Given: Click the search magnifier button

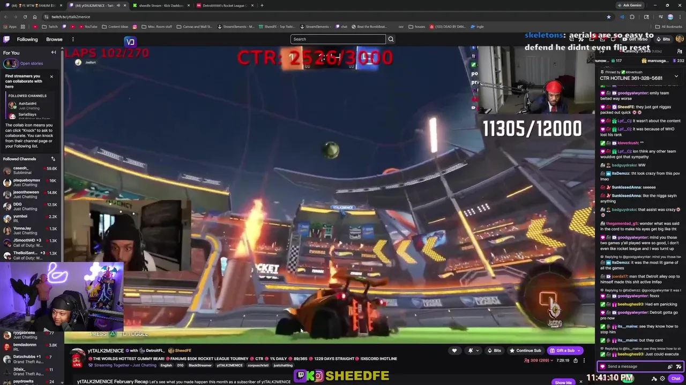Looking at the screenshot, I should click(391, 39).
